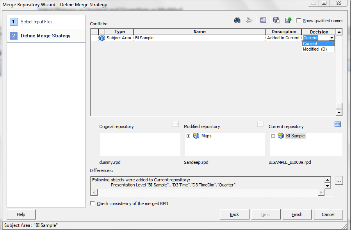Click the create decision report icon

click(x=289, y=20)
